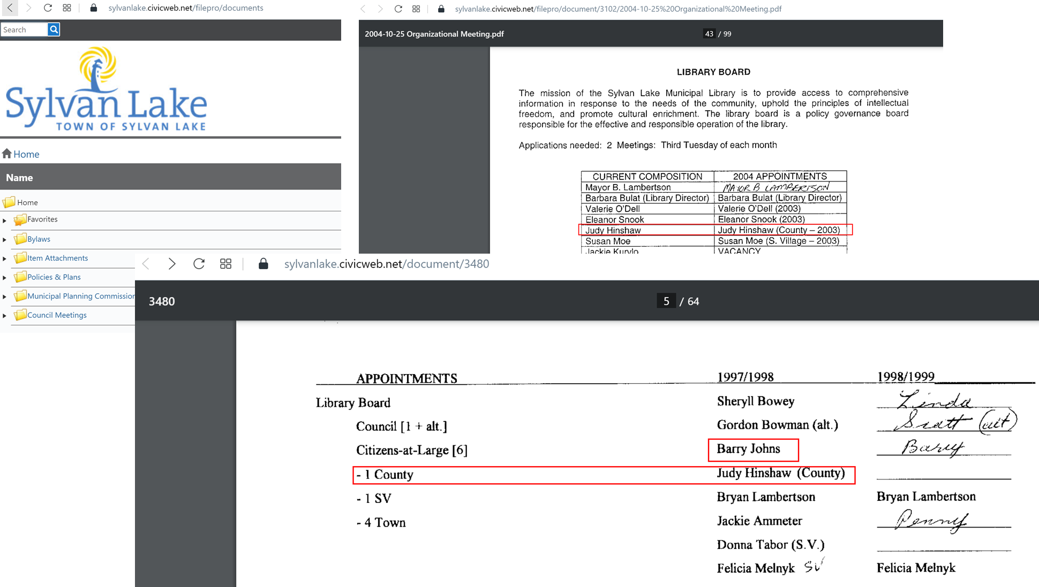Open the Home breadcrumb link
1039x587 pixels.
pos(26,154)
